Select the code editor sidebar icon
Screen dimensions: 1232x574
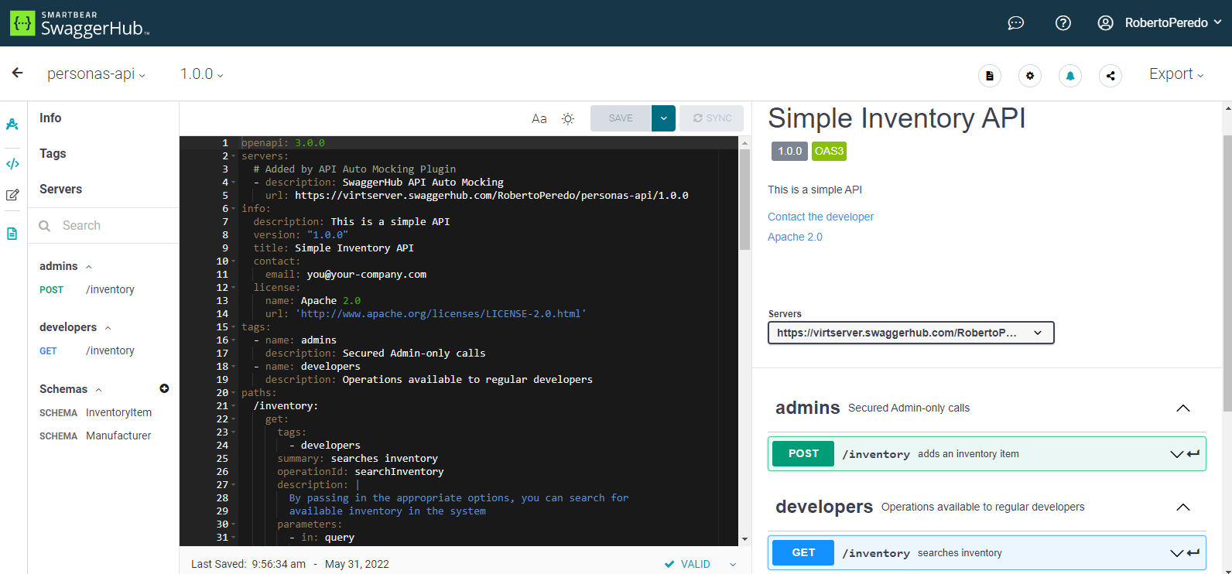point(12,164)
